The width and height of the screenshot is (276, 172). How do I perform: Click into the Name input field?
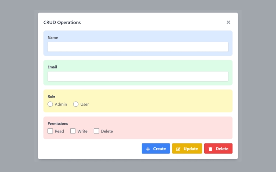pos(138,47)
